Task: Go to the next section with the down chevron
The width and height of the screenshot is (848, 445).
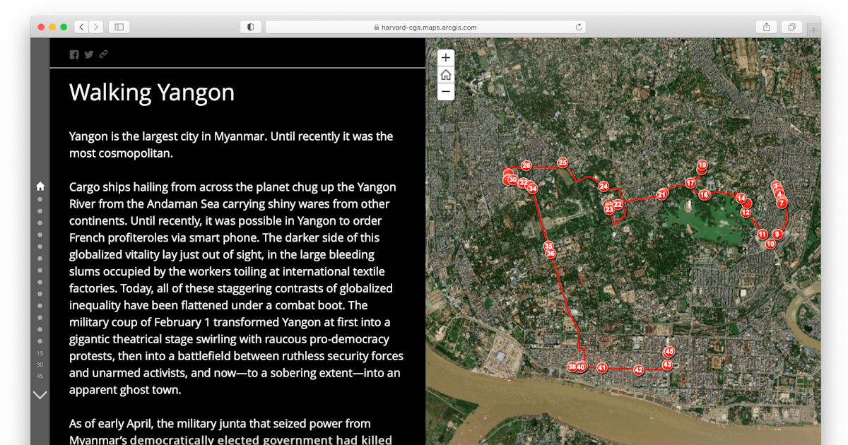Action: pyautogui.click(x=40, y=395)
